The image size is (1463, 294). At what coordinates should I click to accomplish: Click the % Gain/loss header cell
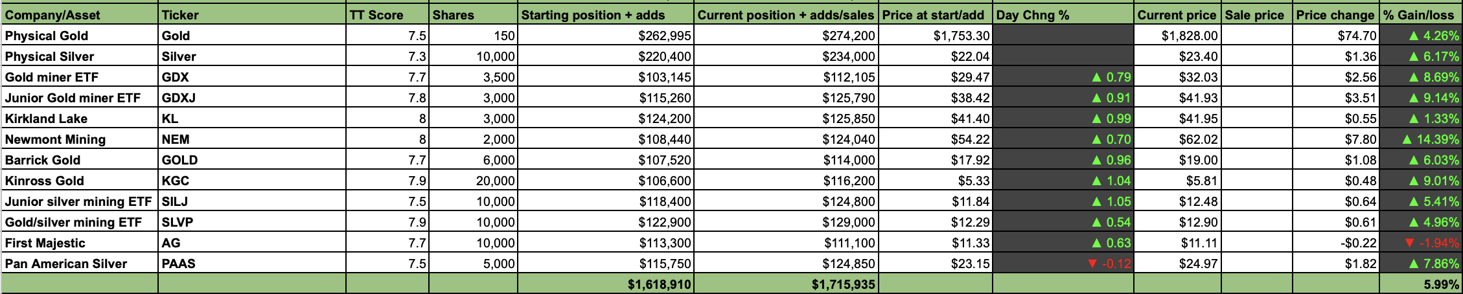(1420, 14)
